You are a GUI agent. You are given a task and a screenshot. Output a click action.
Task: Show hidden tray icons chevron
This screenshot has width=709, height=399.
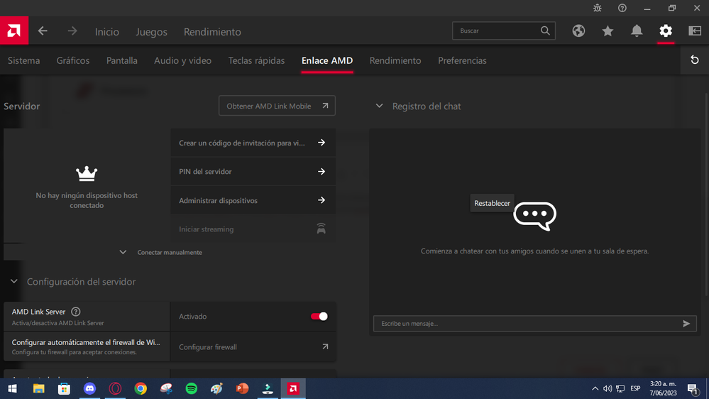(x=595, y=388)
